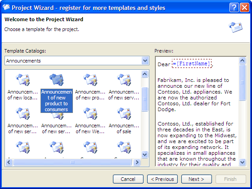
Task: Click the template list scroll up arrow
Action: 144,74
